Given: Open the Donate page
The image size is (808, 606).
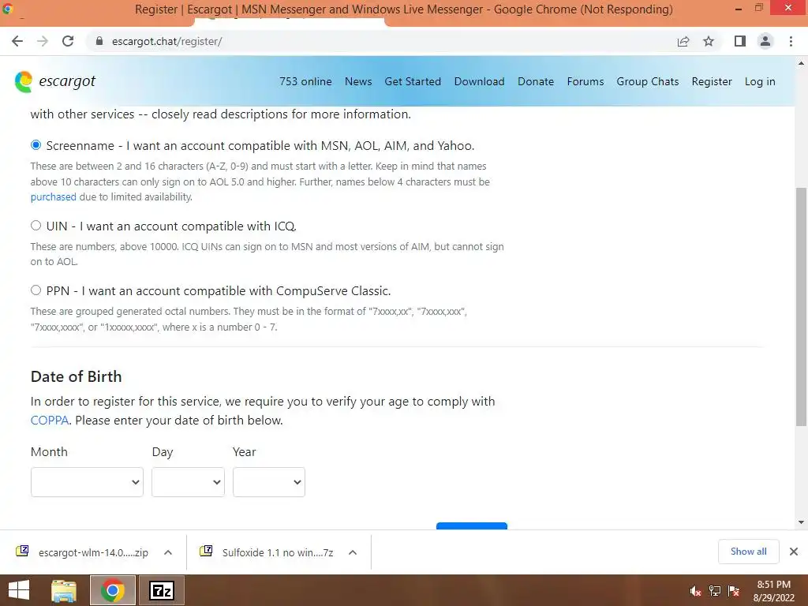Looking at the screenshot, I should 536,81.
